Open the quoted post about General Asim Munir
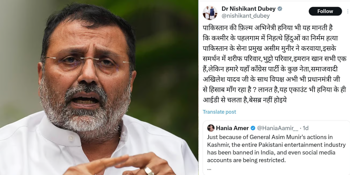 click(x=276, y=148)
